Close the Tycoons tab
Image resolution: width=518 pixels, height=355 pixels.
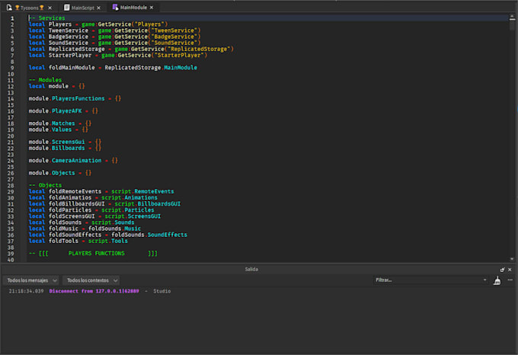point(50,8)
